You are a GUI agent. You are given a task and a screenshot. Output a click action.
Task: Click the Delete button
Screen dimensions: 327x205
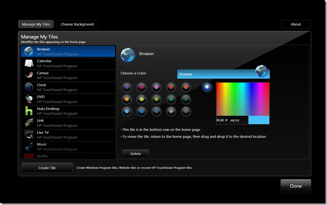[136, 154]
